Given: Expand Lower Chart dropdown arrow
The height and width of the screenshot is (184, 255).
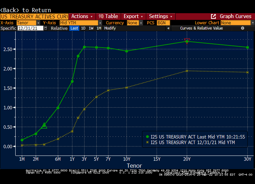Looking at the screenshot, I should [253, 23].
